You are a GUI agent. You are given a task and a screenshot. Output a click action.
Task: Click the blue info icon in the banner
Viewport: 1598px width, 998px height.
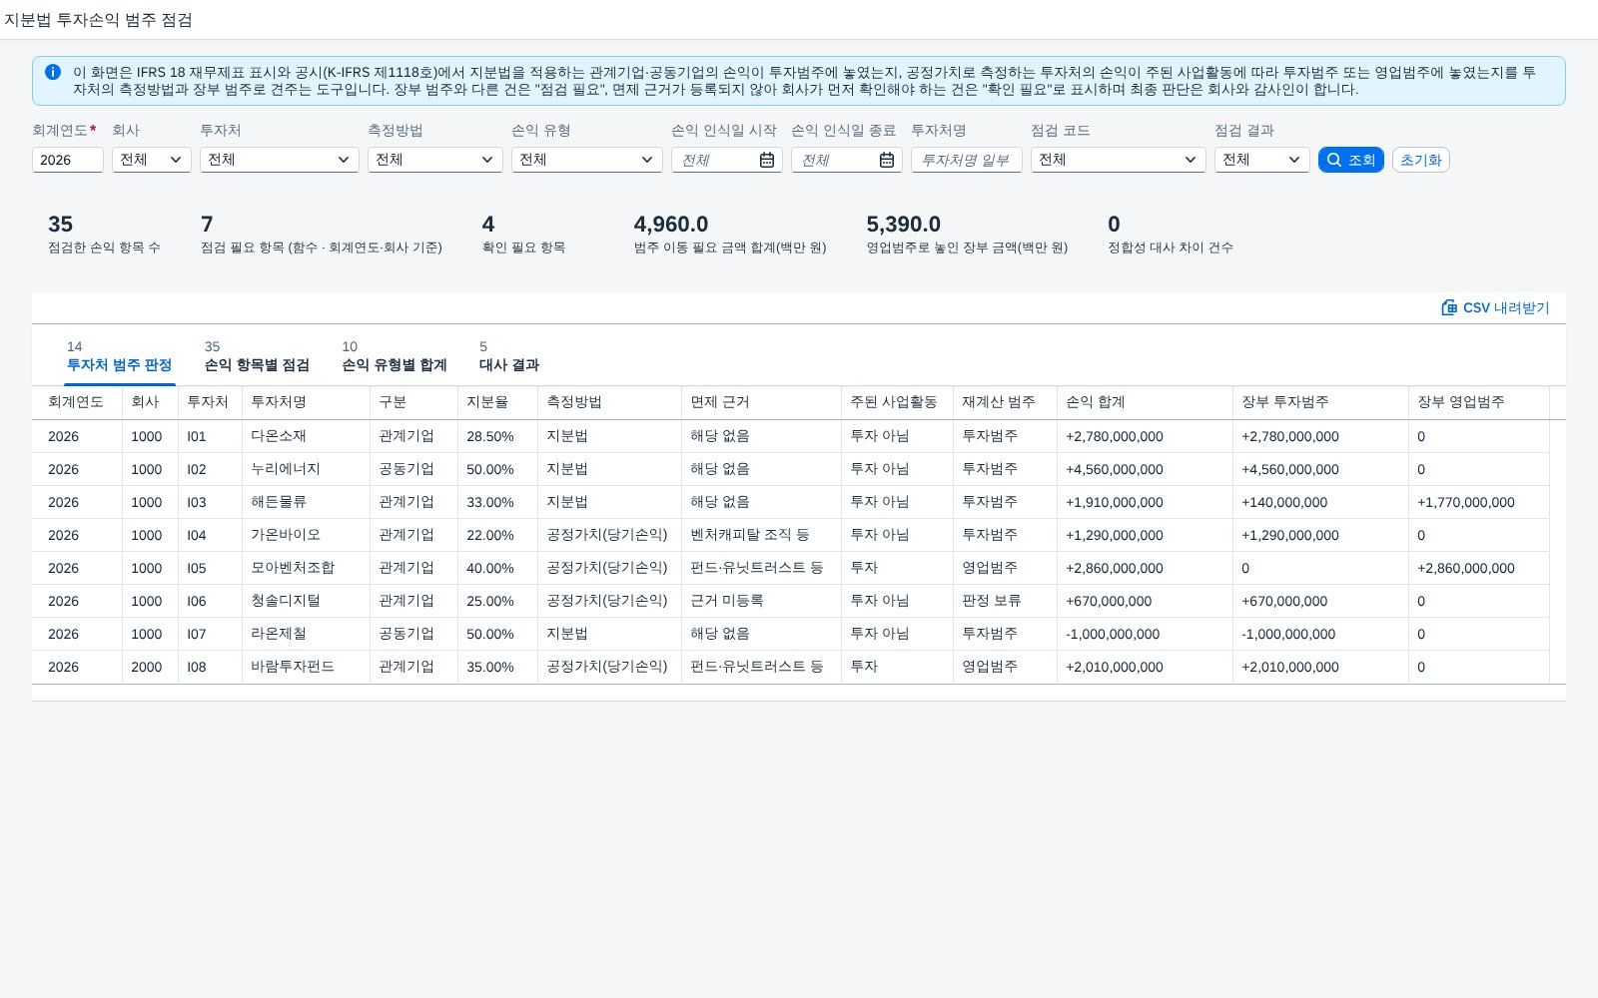(x=53, y=72)
